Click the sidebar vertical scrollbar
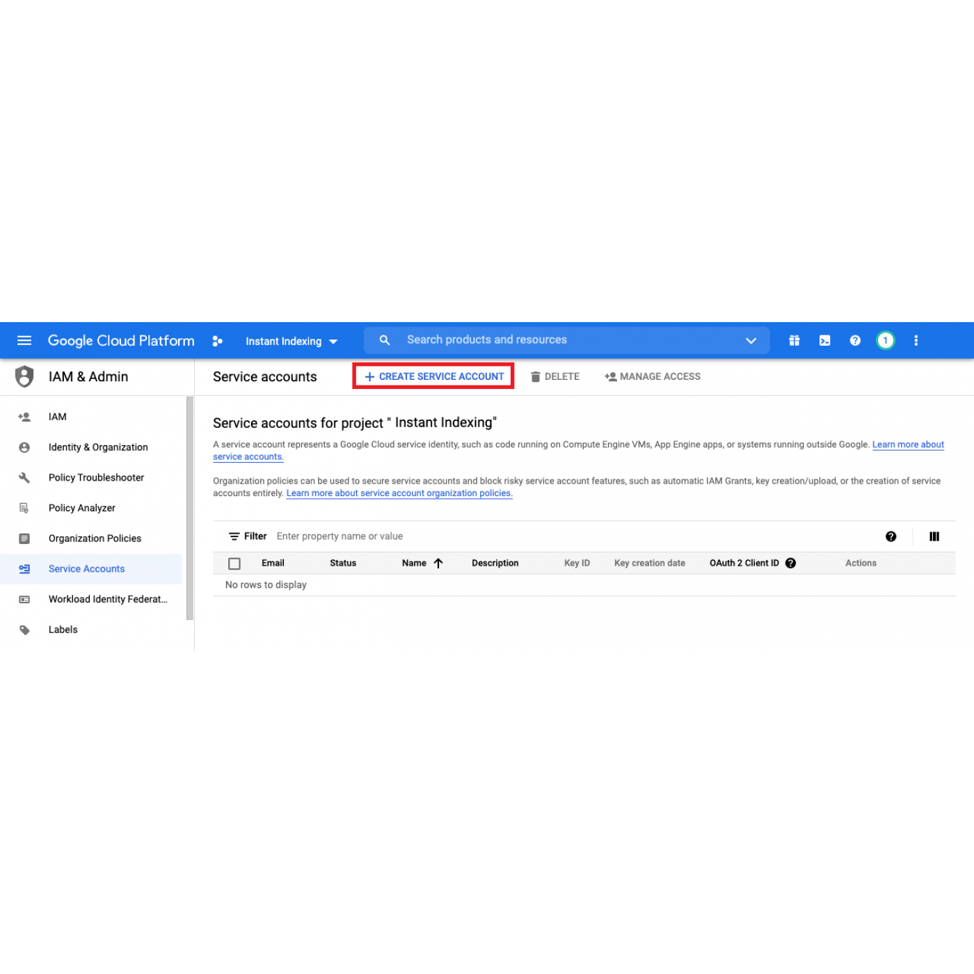Screen dimensions: 974x974 (189, 508)
